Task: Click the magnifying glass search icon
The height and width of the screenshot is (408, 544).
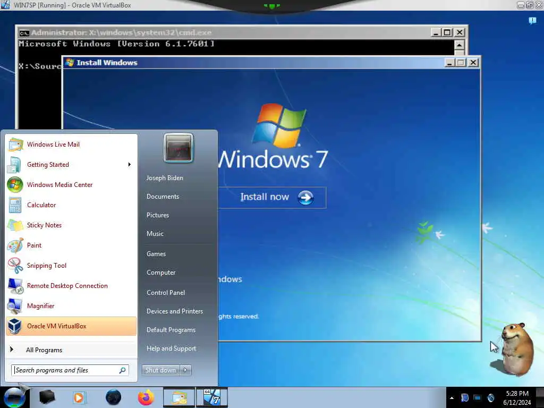Action: 123,370
